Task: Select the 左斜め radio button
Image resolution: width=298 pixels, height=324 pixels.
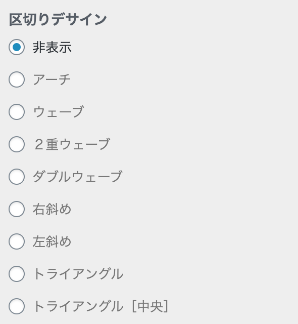Action: coord(17,241)
